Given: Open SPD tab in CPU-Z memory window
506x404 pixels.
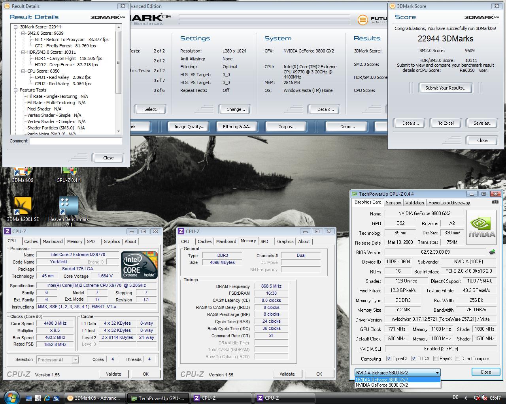Looking at the screenshot, I should 264,241.
